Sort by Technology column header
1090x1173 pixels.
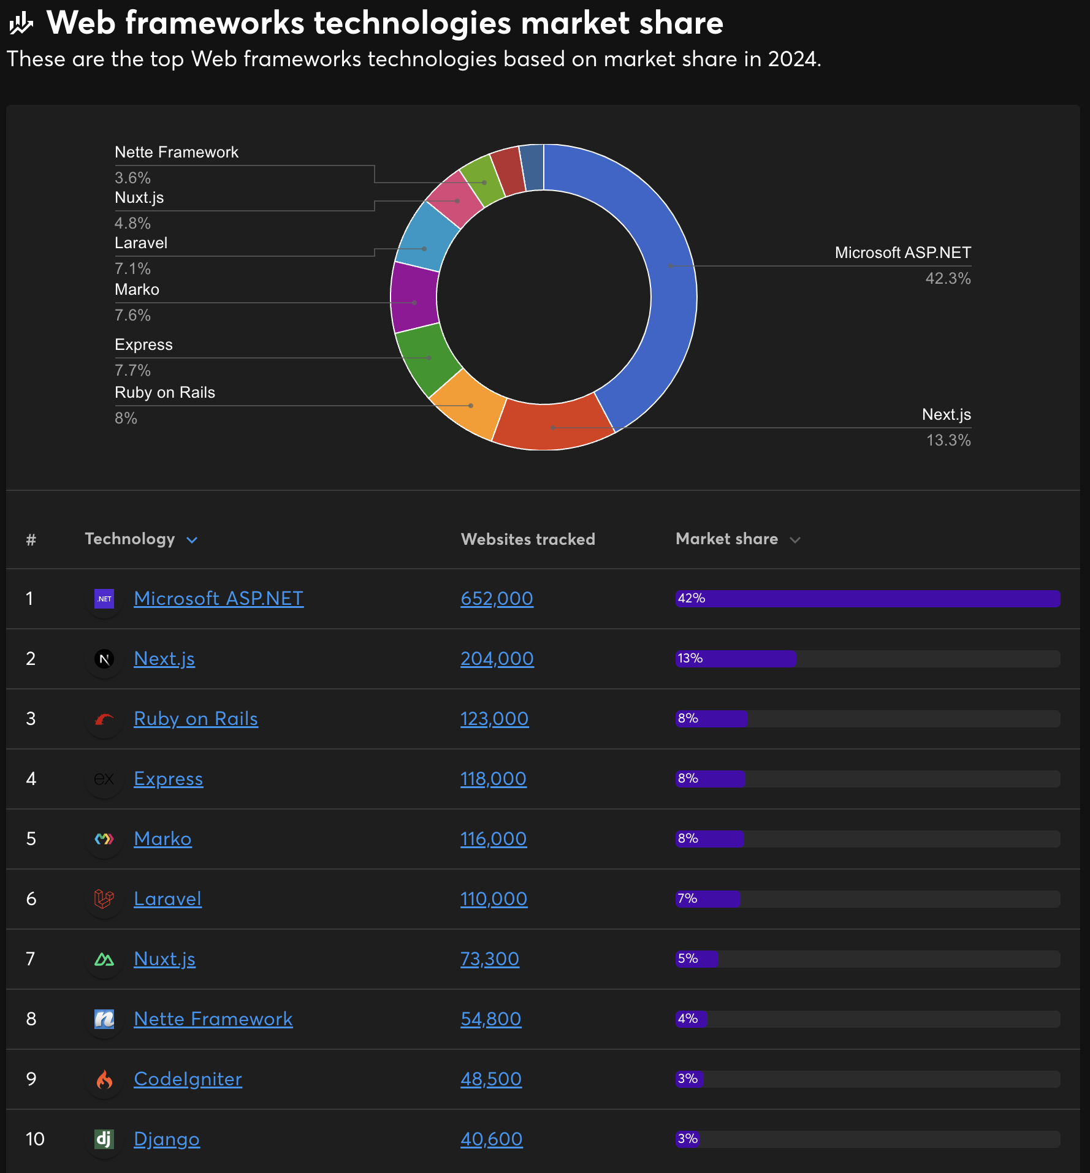(x=130, y=539)
